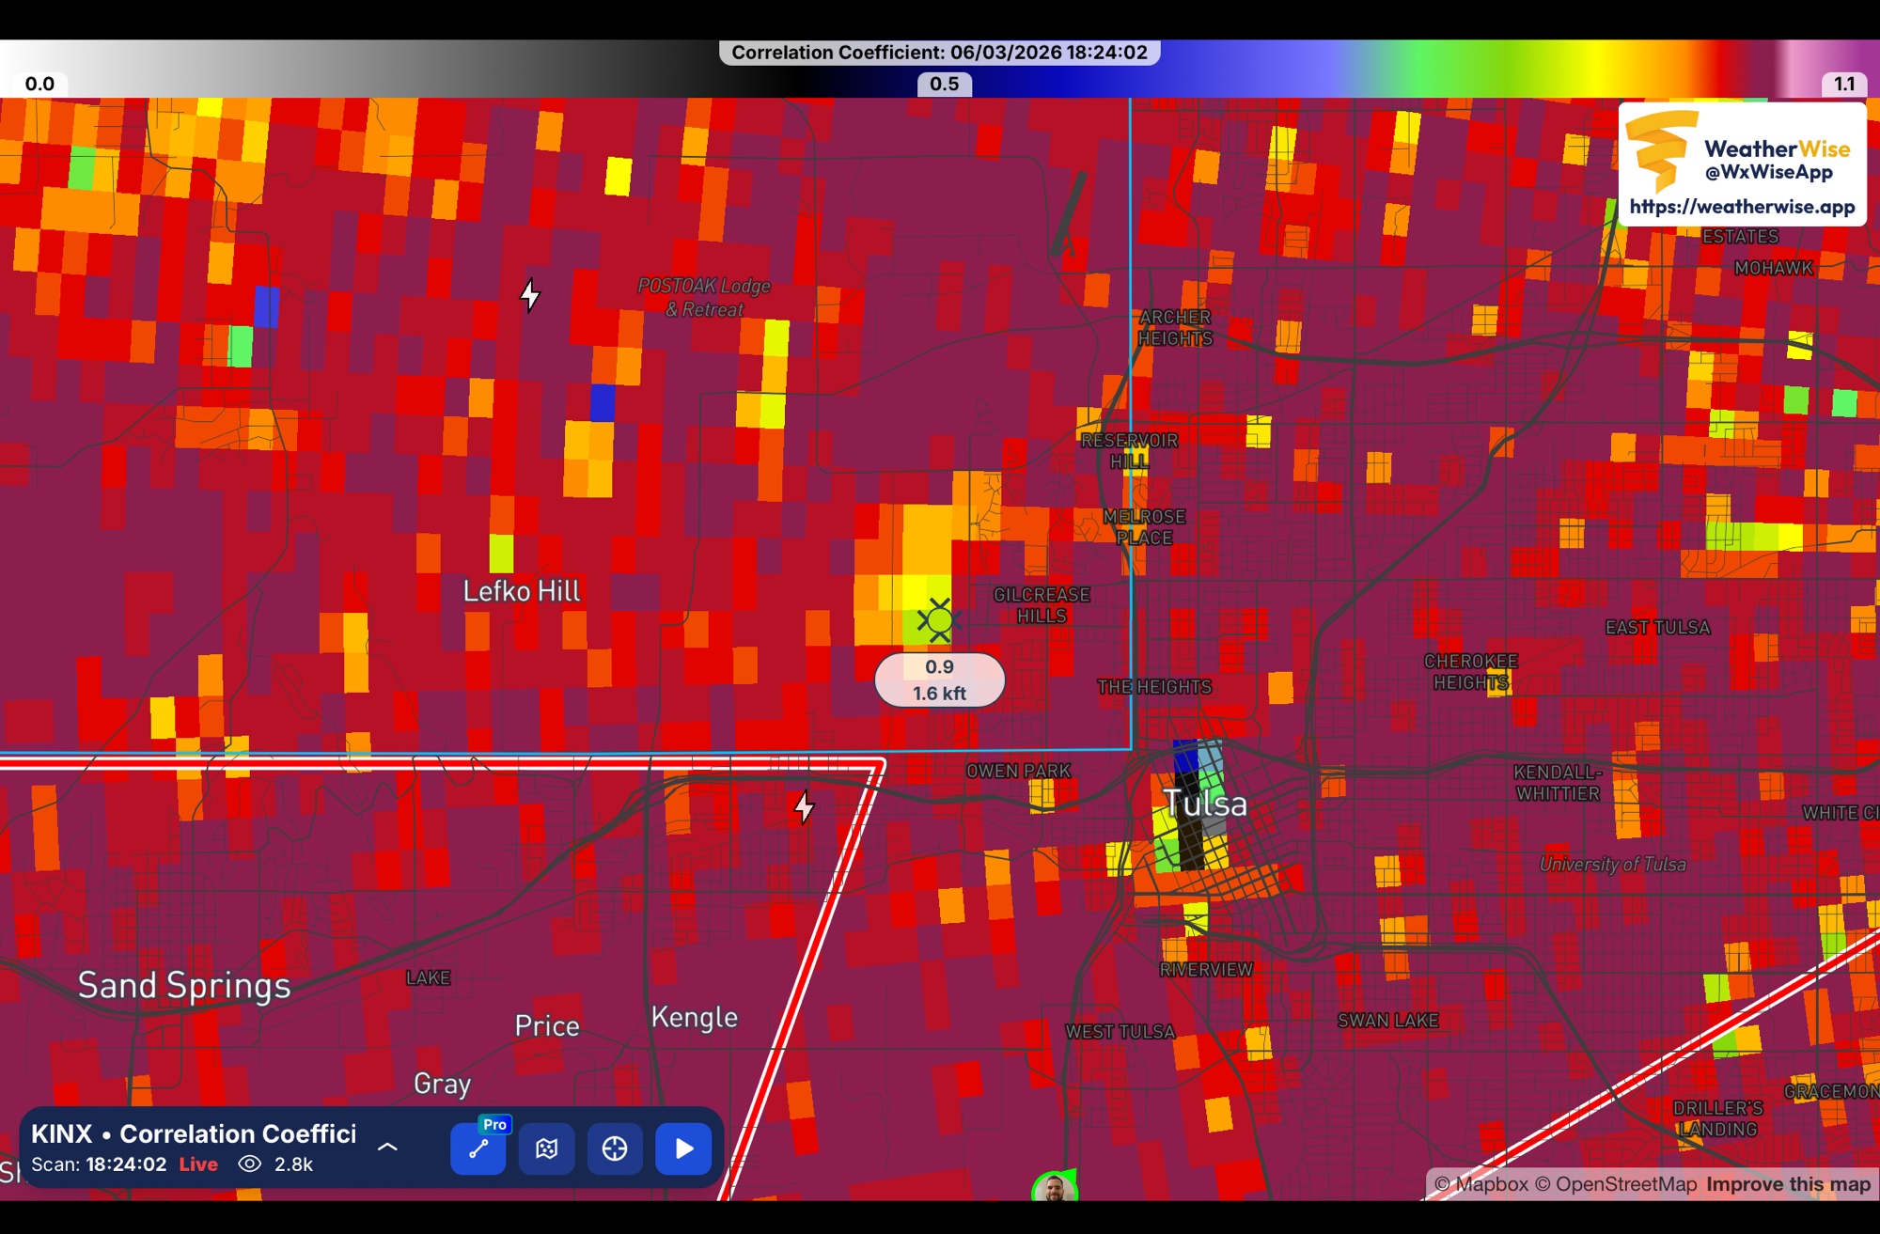Click the eye viewers count icon
The height and width of the screenshot is (1234, 1880).
(x=249, y=1164)
